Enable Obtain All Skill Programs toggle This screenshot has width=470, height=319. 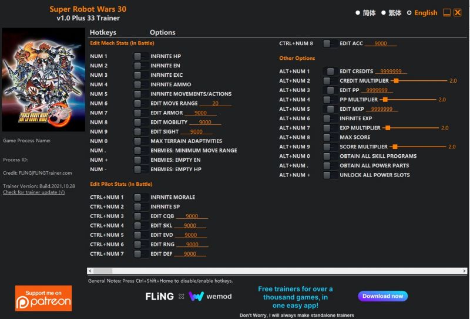330,156
